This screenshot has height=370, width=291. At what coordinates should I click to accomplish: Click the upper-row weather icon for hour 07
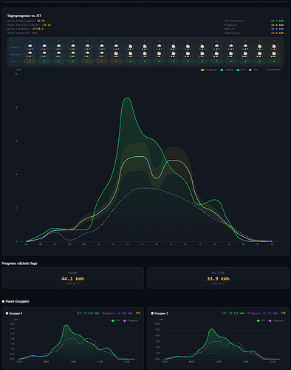pos(58,46)
